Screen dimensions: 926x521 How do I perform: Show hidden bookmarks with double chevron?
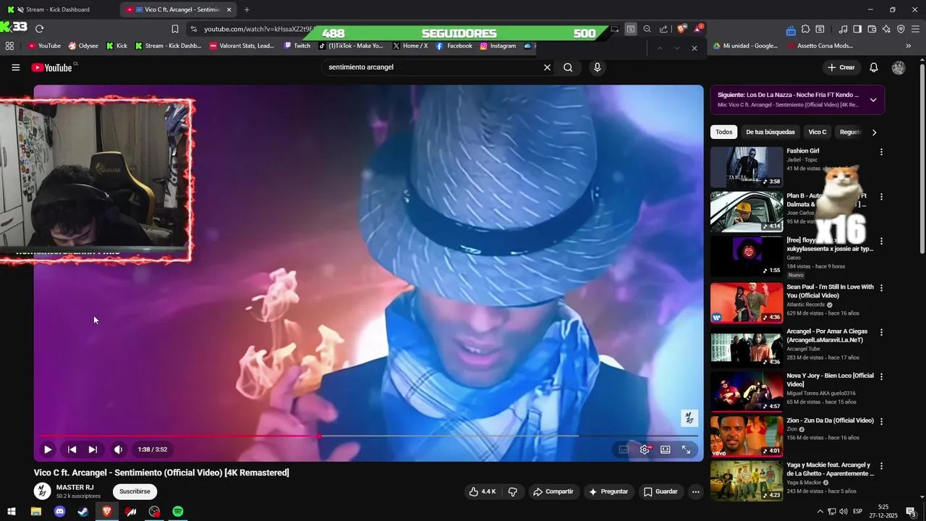(908, 46)
